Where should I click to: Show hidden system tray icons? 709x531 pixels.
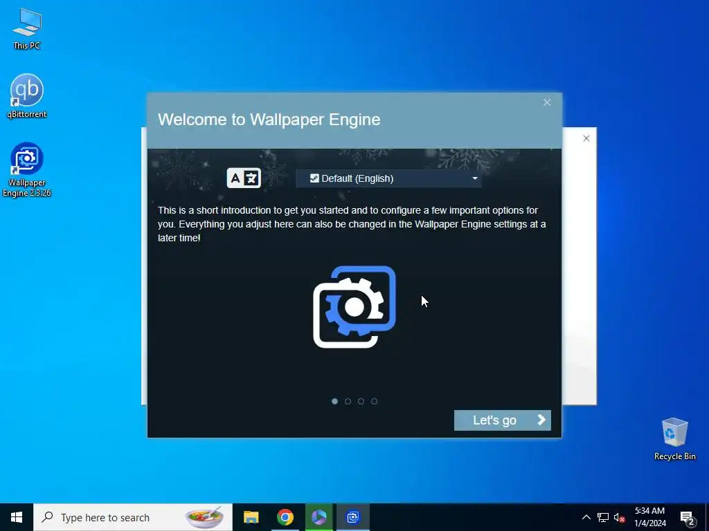click(x=586, y=517)
